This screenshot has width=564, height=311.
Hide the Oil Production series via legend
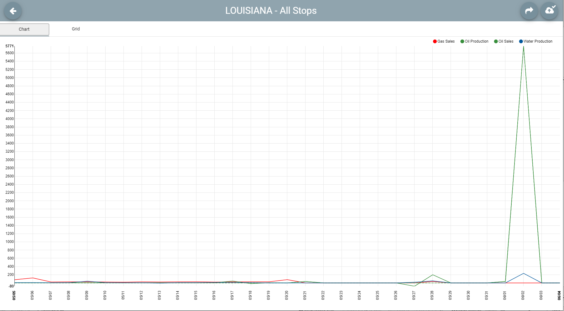click(476, 41)
